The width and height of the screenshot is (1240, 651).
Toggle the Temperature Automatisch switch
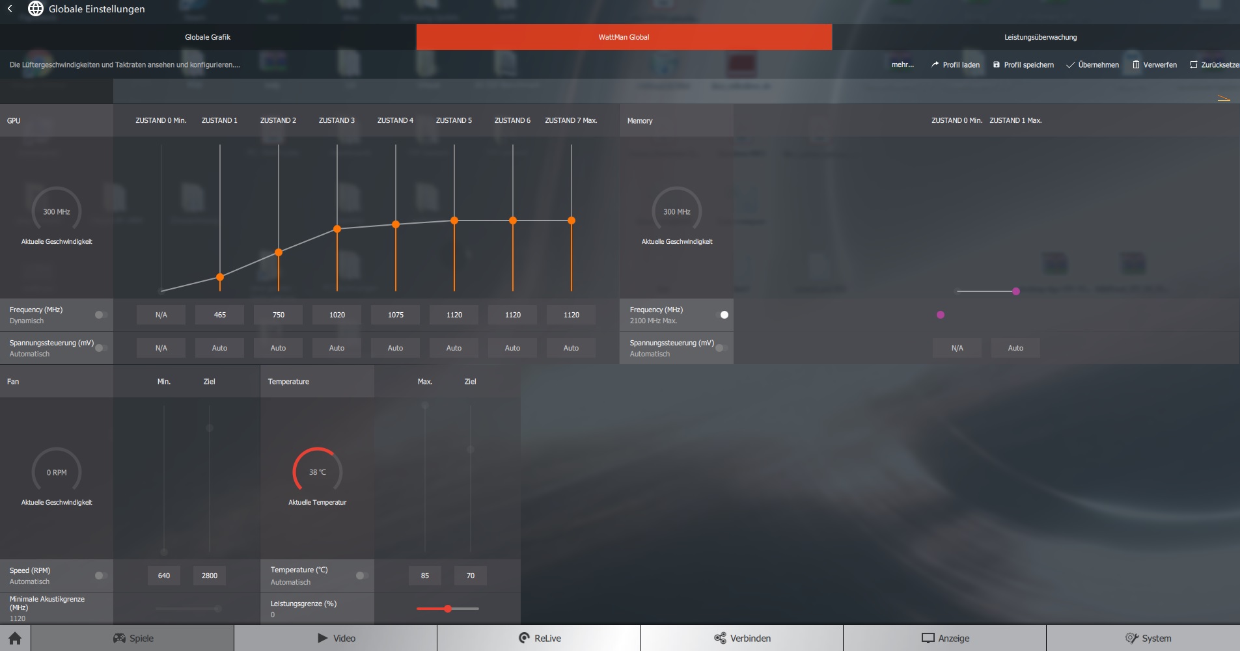point(362,576)
